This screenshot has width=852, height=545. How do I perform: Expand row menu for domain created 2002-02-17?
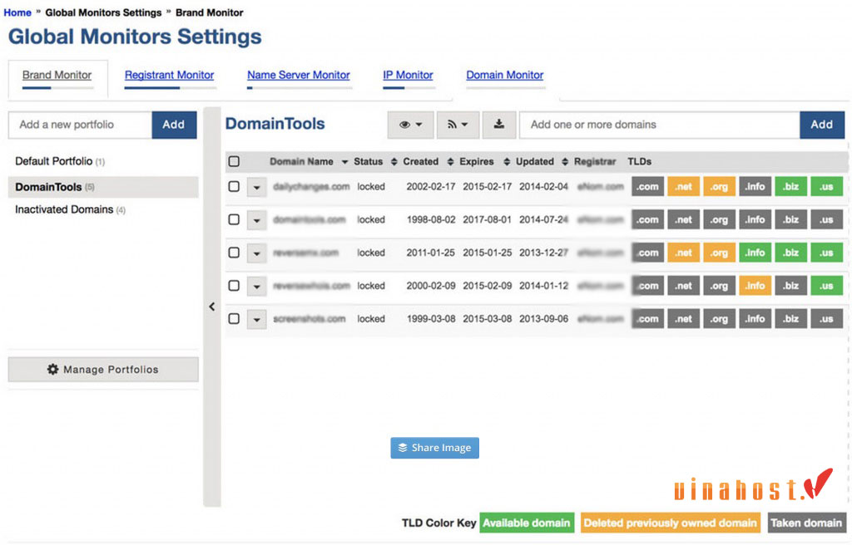coord(256,188)
